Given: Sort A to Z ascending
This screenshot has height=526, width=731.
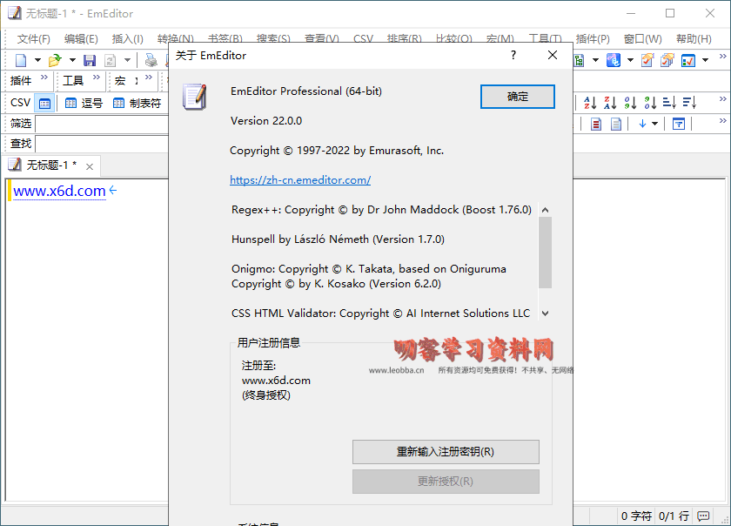Looking at the screenshot, I should pyautogui.click(x=590, y=102).
